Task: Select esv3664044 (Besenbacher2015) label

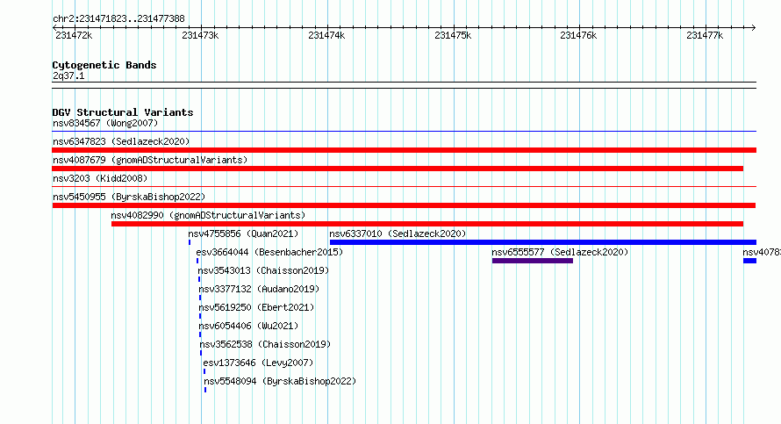Action: (x=269, y=252)
